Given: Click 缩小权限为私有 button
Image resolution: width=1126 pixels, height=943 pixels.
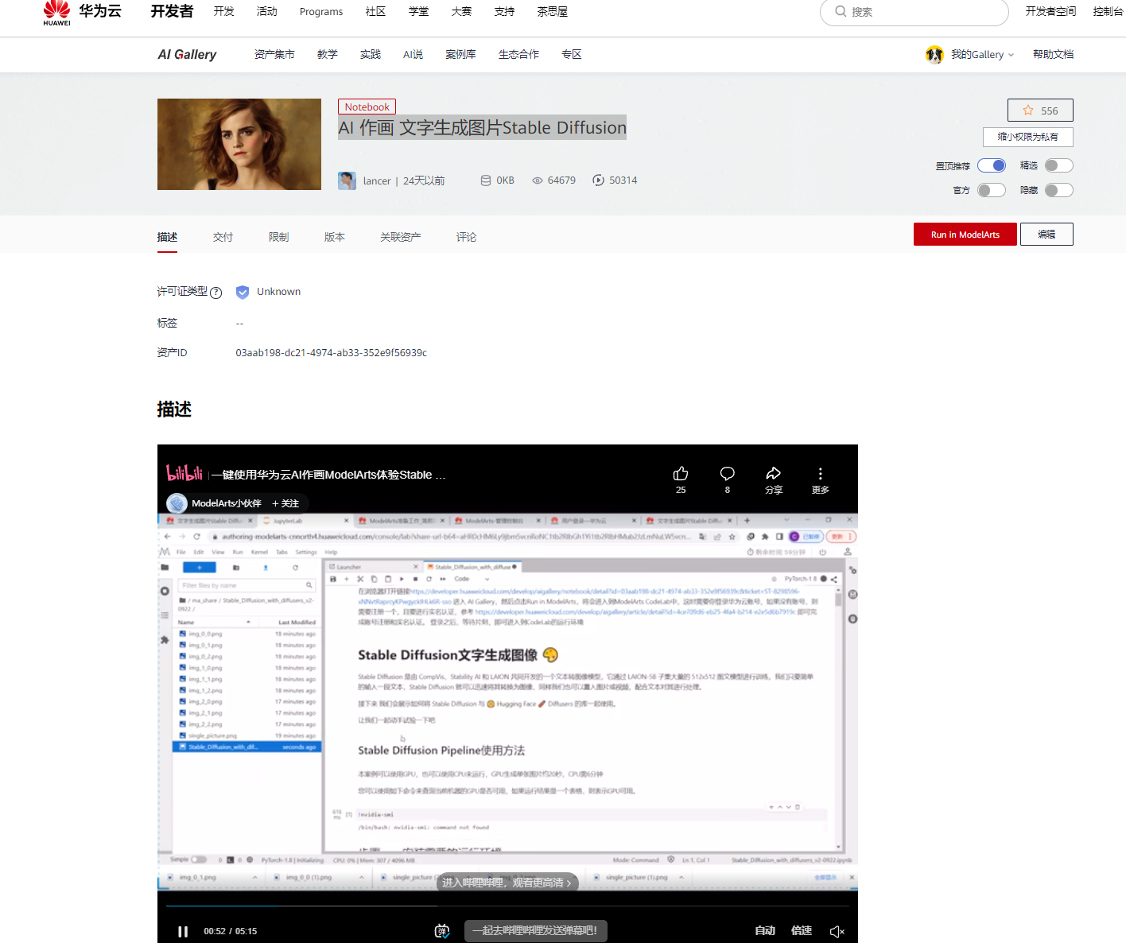Looking at the screenshot, I should [x=1027, y=137].
